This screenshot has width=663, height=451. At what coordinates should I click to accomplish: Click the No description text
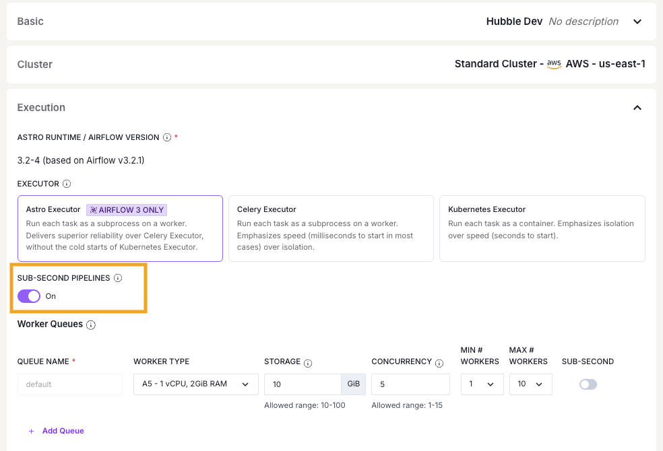point(583,22)
